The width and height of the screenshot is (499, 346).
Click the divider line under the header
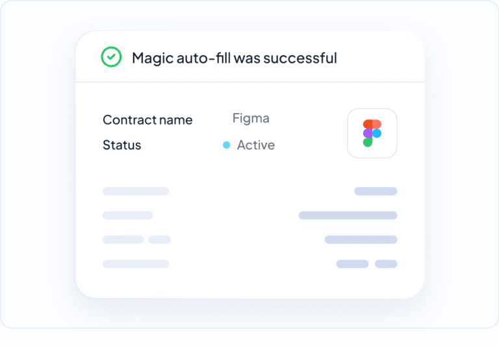[x=249, y=82]
